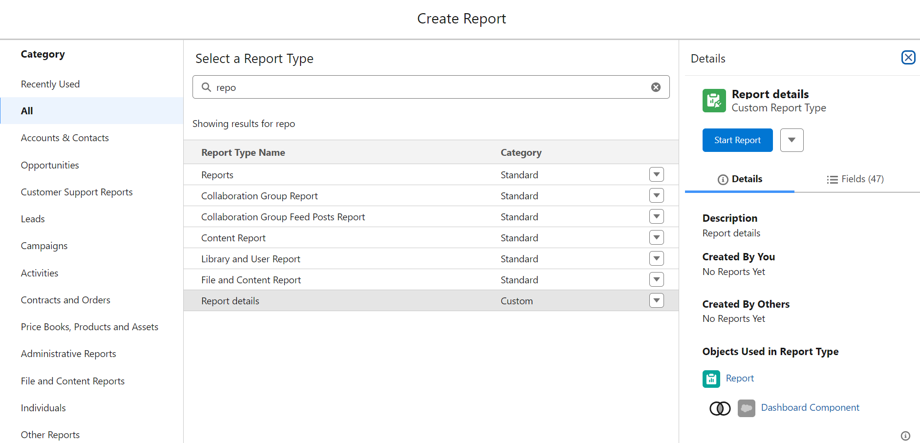This screenshot has height=443, width=920.
Task: Select Price Books, Products and Assets category
Action: 92,327
